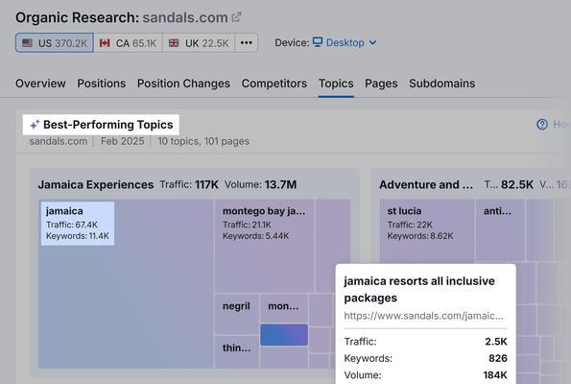The image size is (571, 384).
Task: Select the montego bay treemap tile
Action: 264,246
